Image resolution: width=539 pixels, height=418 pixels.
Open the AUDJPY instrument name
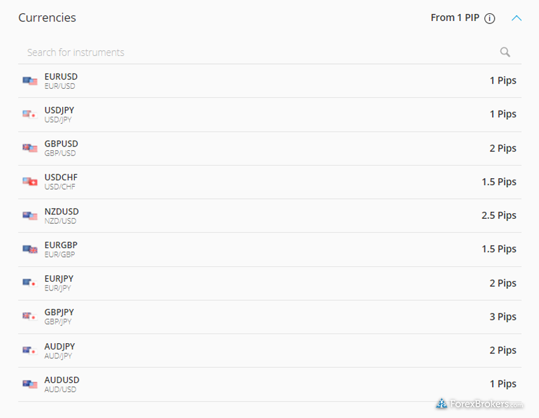tap(60, 346)
